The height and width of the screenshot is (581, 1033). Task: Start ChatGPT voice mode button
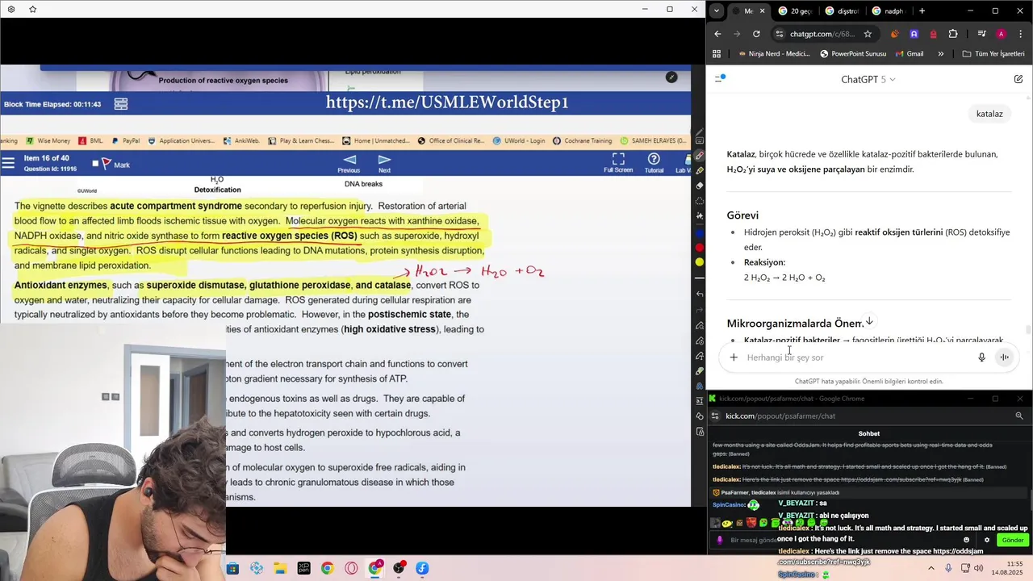1004,357
